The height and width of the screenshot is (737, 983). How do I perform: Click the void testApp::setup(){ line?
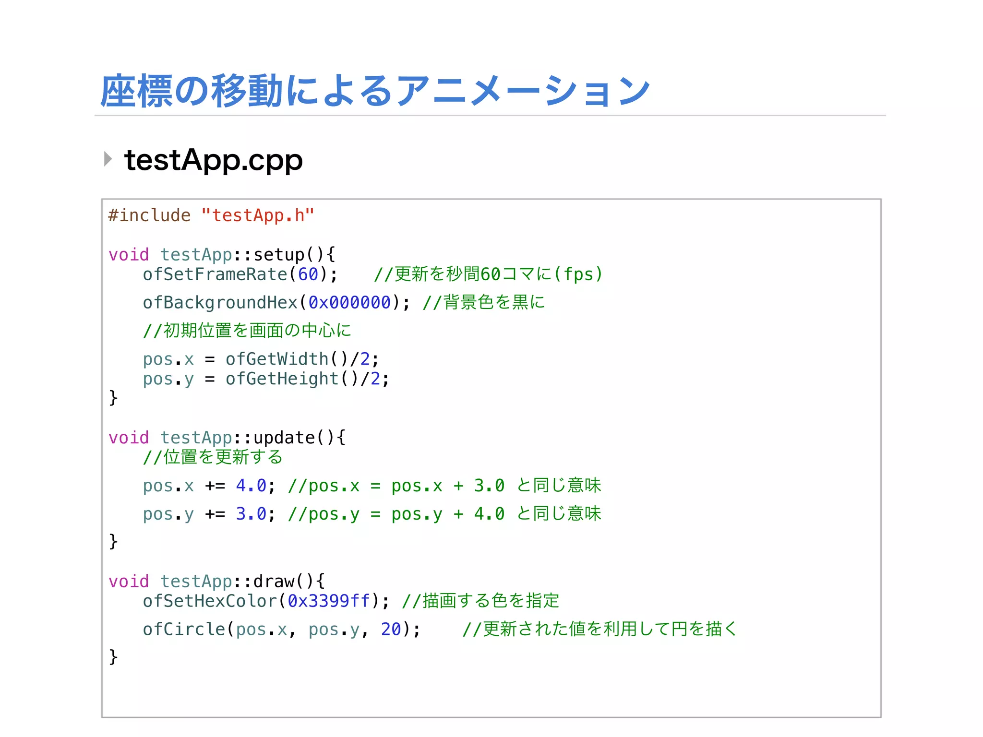coord(222,255)
